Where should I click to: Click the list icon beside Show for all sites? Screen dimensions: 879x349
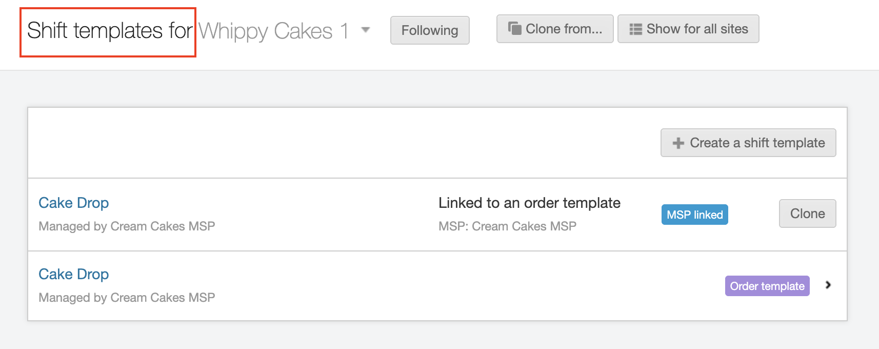click(635, 29)
